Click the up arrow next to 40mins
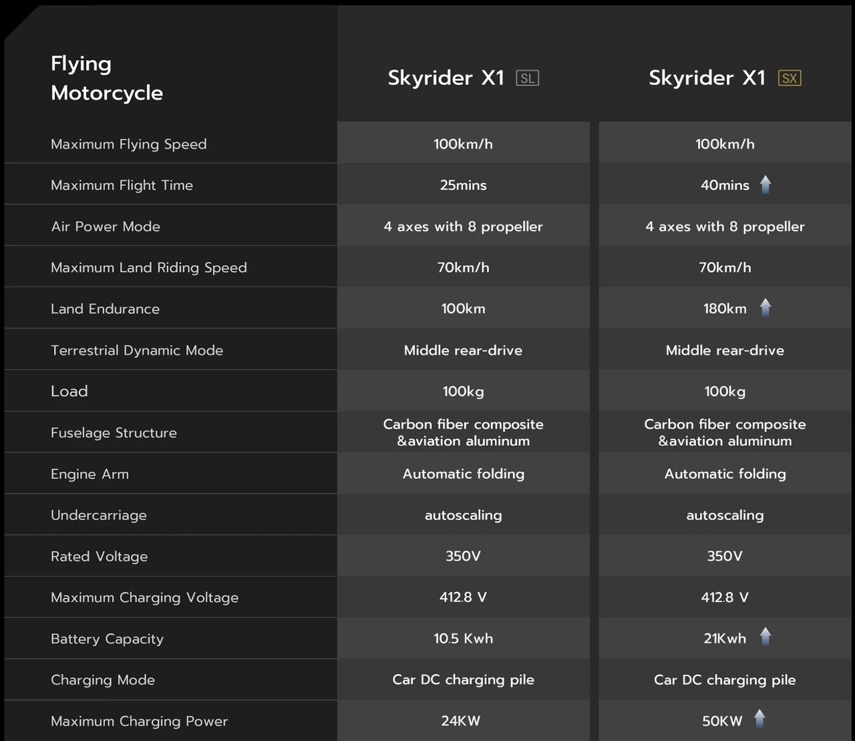Image resolution: width=855 pixels, height=741 pixels. pos(765,184)
